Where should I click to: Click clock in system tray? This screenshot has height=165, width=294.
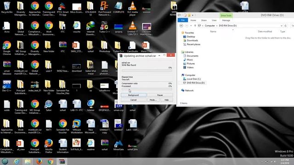click(285, 161)
